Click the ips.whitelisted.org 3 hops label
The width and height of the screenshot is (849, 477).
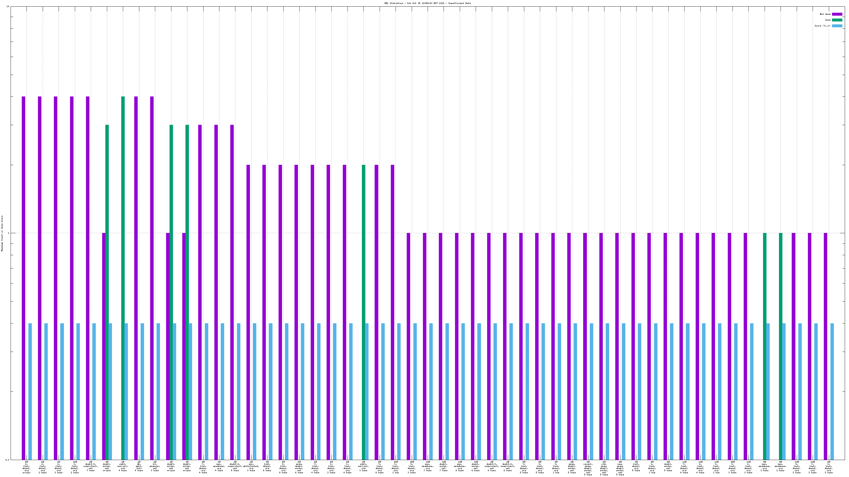[x=251, y=466]
